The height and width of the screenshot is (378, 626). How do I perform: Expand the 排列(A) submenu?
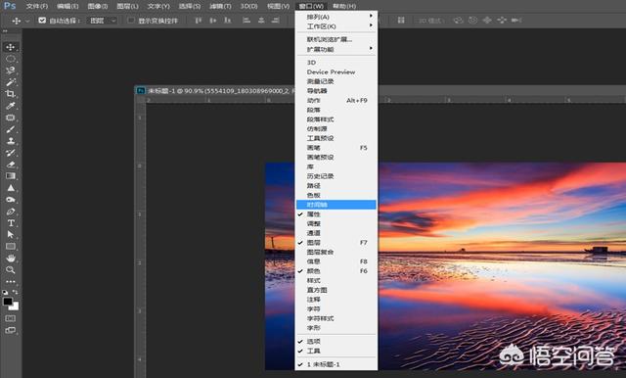pos(336,17)
